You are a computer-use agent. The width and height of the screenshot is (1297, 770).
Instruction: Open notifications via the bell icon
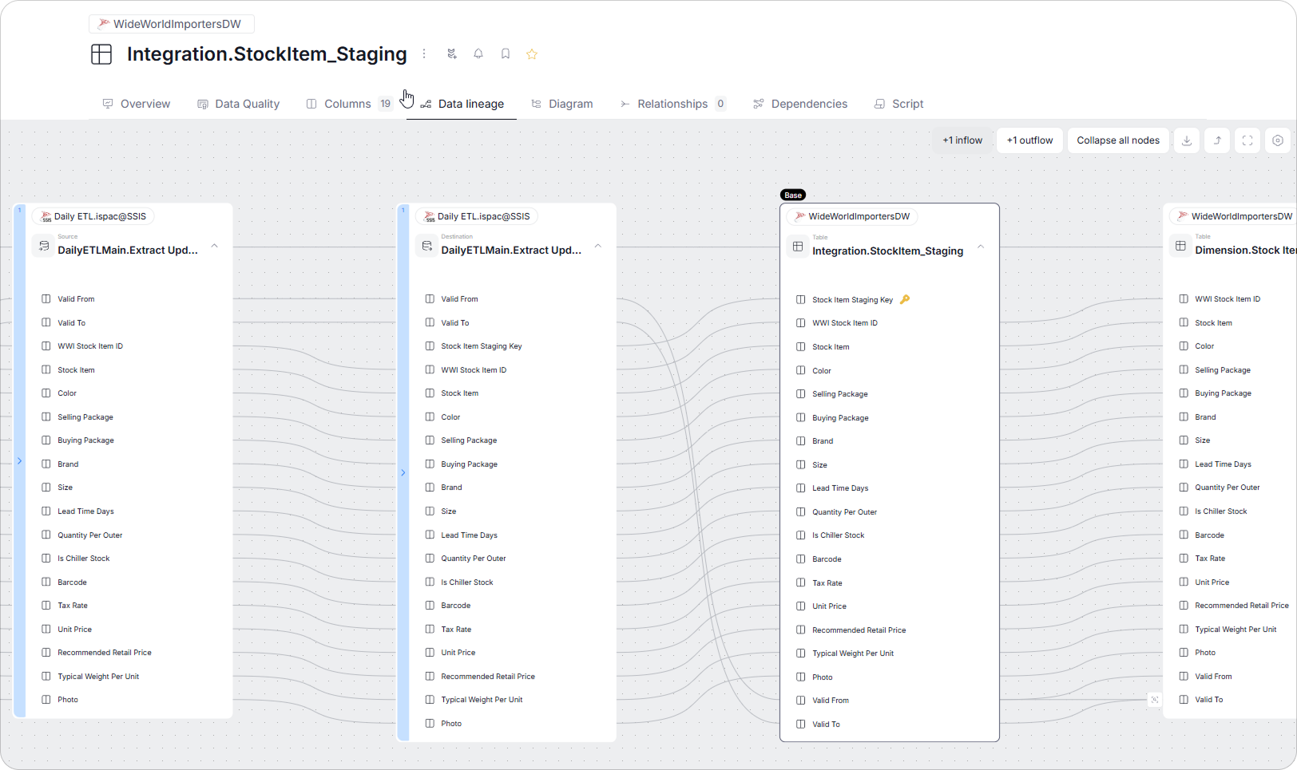(x=478, y=53)
